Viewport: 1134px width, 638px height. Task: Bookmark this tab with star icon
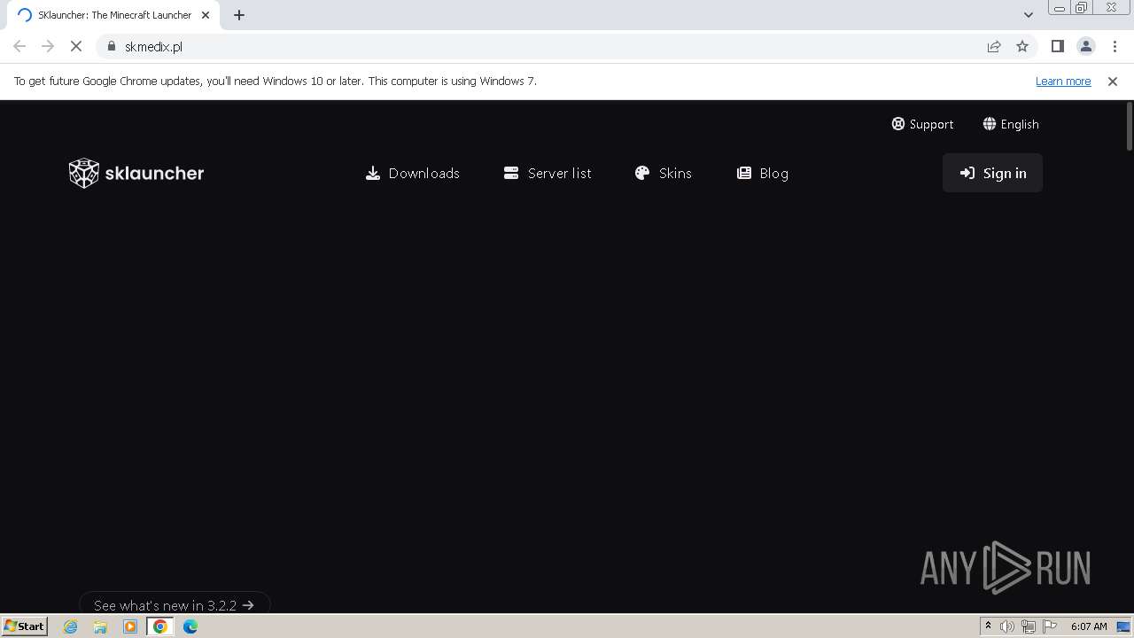pos(1022,46)
